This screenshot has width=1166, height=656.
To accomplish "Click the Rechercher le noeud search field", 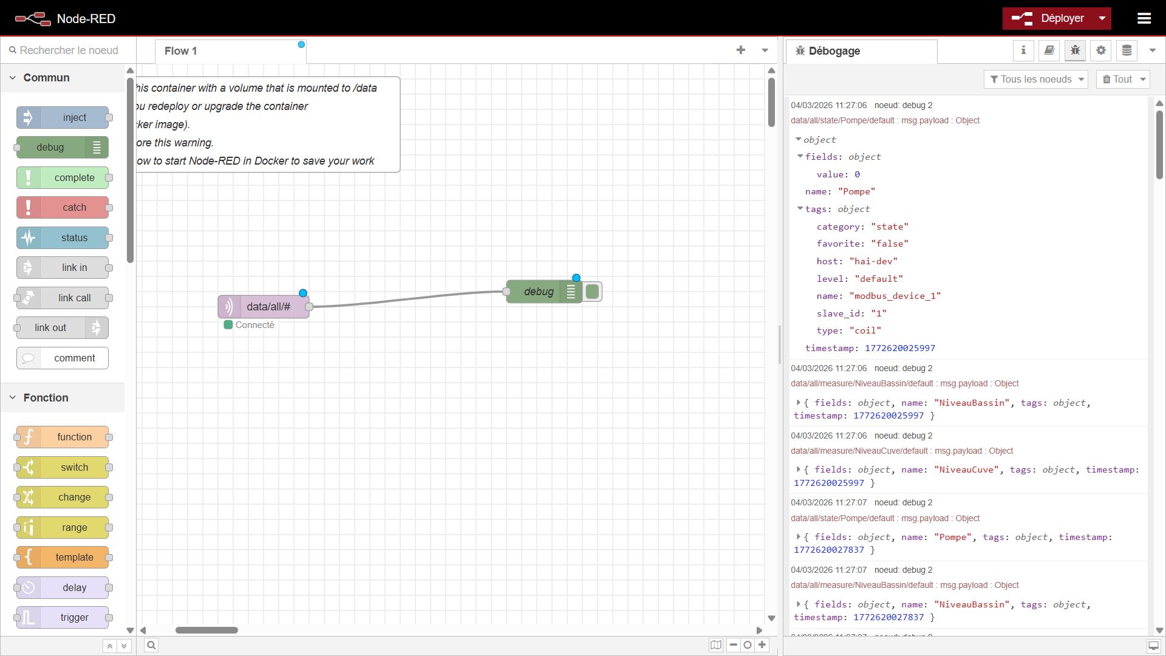I will coord(69,50).
